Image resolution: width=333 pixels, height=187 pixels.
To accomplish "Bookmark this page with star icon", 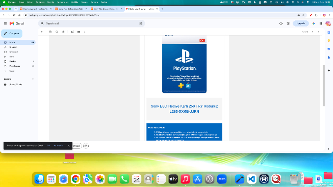I will [x=303, y=15].
